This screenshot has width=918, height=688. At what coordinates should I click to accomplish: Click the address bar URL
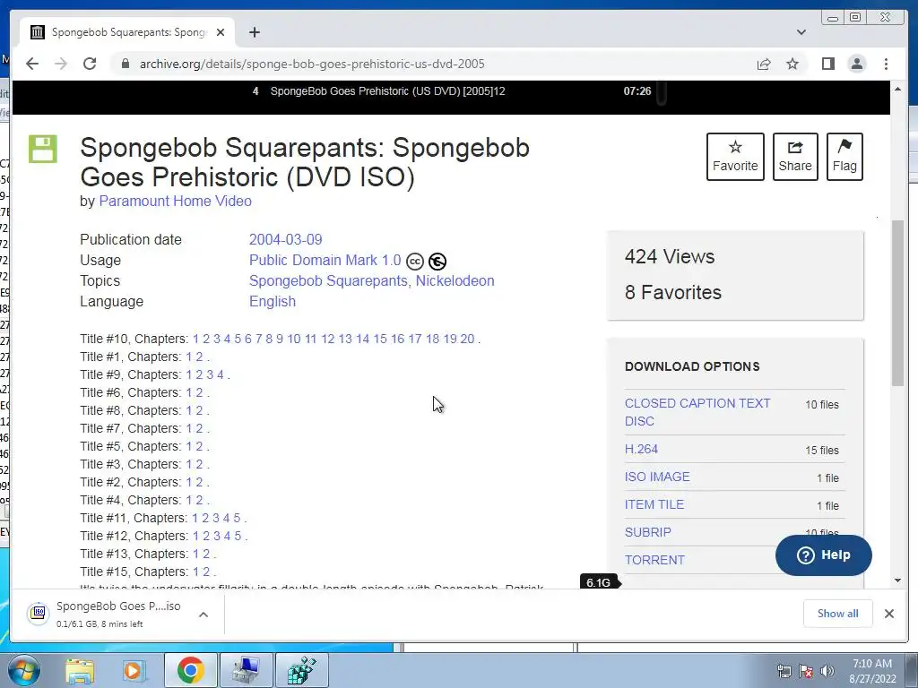(x=312, y=64)
